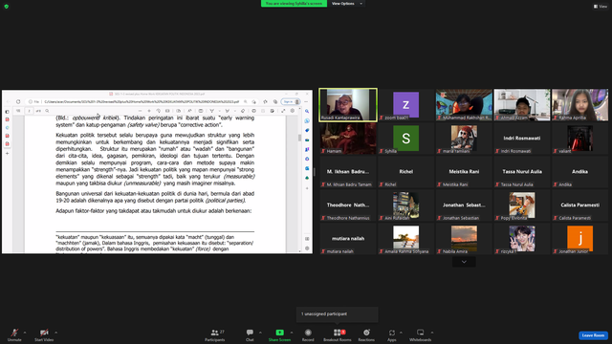Open draw tool dropdown arrow in PDF toolbar
The image size is (612, 344).
[x=219, y=111]
